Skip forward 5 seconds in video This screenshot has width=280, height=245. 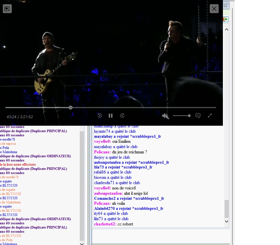tap(122, 116)
